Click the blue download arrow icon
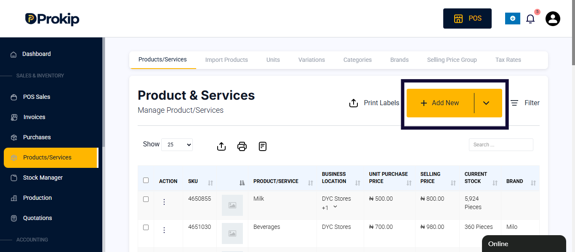This screenshot has height=252, width=575. (513, 19)
